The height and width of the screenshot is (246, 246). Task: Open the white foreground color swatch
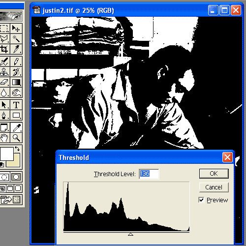pos(7,154)
